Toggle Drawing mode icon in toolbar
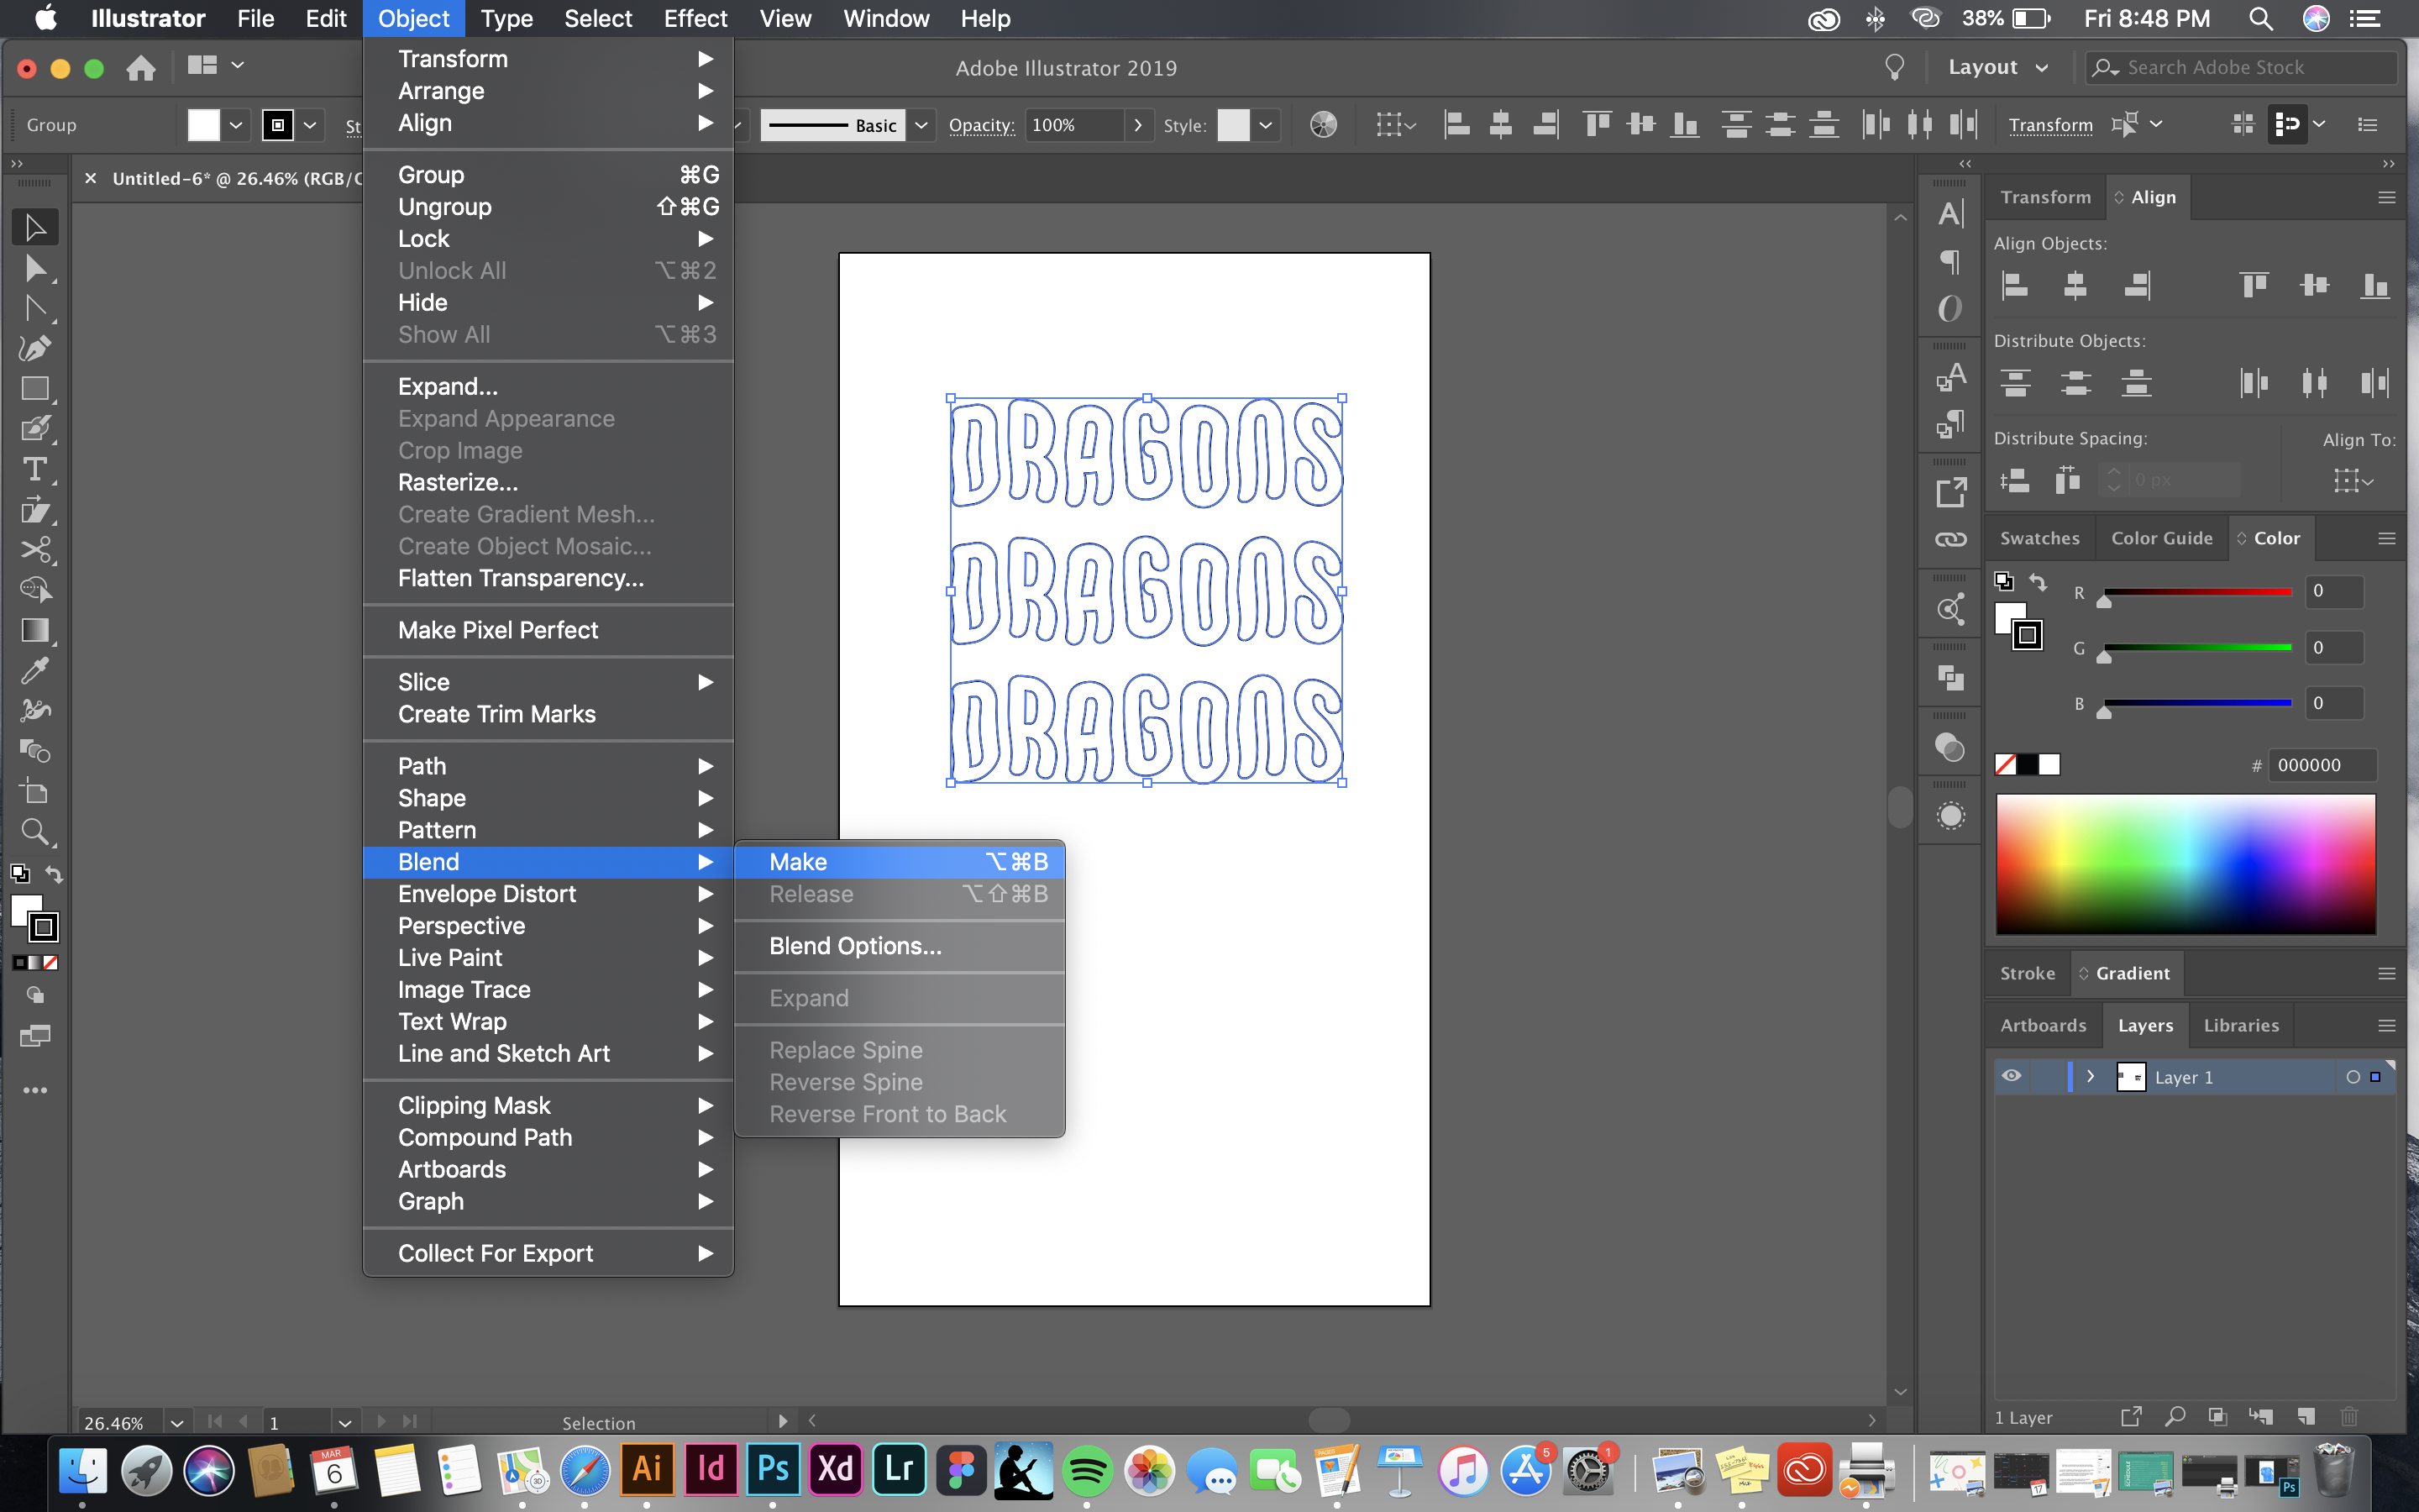The image size is (2419, 1512). coord(35,996)
